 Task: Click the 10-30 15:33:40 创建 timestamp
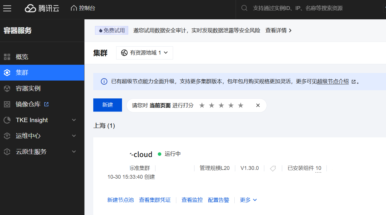[131, 177]
